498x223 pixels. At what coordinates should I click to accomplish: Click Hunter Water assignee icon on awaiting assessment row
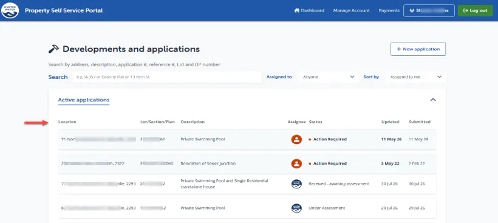(x=296, y=184)
